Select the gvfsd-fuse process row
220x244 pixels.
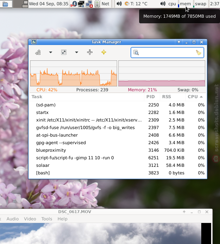118,128
